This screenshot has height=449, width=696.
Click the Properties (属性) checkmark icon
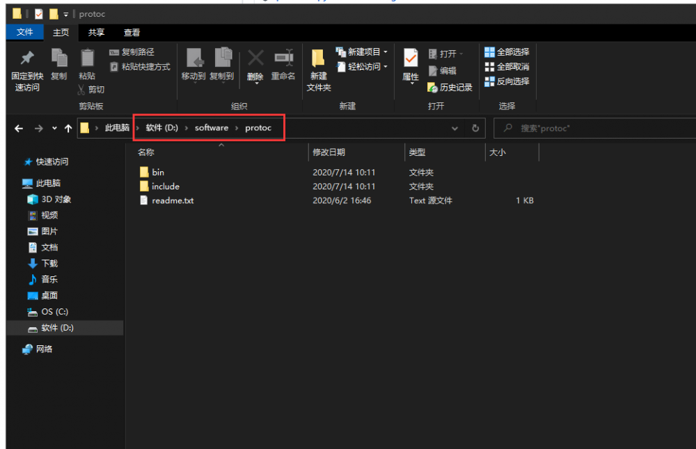pos(411,58)
